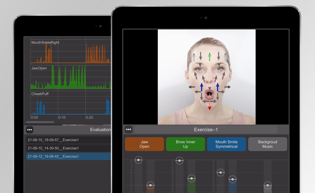Click the red downward arrow on the chin

point(210,106)
